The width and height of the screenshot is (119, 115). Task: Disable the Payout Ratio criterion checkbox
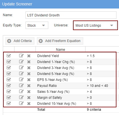(9, 85)
